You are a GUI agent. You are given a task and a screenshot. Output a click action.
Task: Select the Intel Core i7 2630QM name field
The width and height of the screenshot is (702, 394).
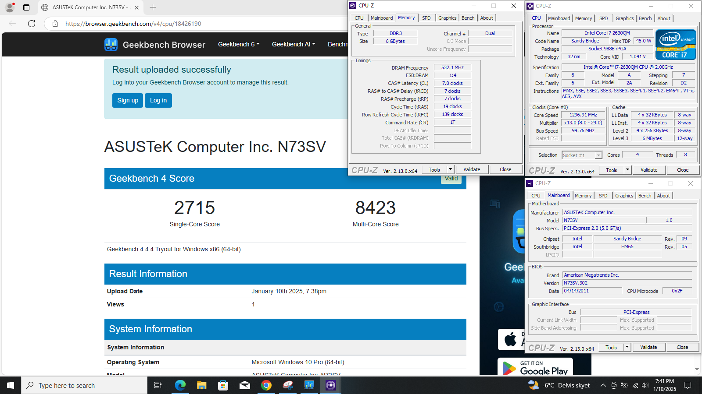(x=607, y=33)
